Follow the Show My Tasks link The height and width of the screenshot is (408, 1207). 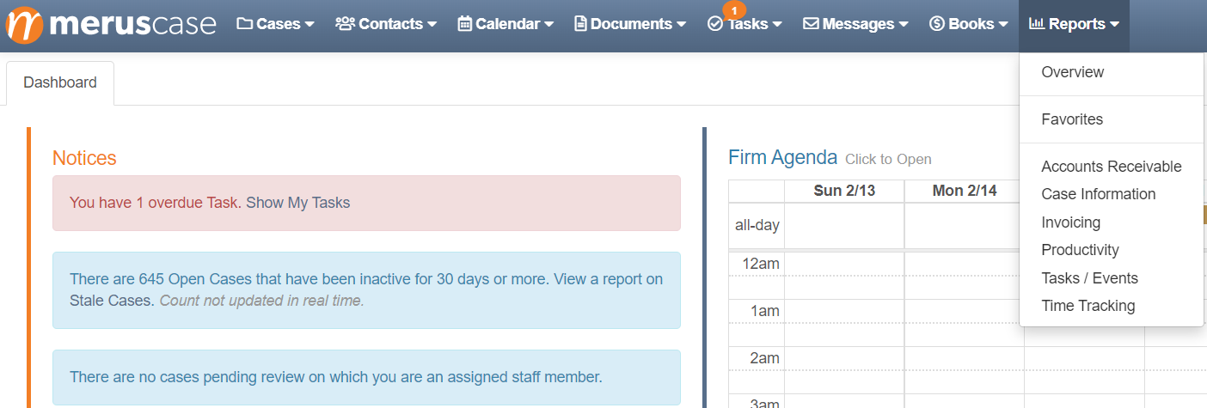[298, 203]
